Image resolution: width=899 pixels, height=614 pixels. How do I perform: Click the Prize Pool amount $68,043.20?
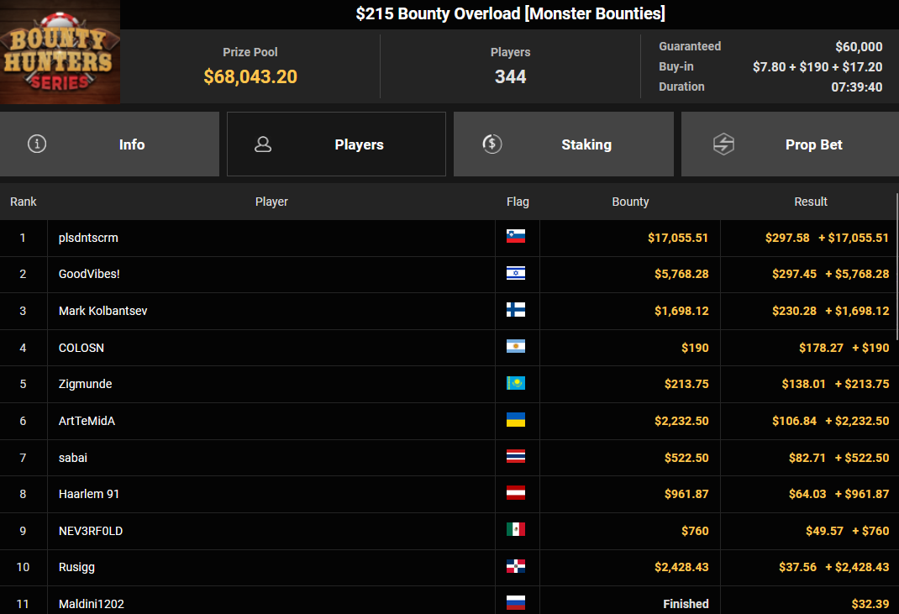point(250,76)
